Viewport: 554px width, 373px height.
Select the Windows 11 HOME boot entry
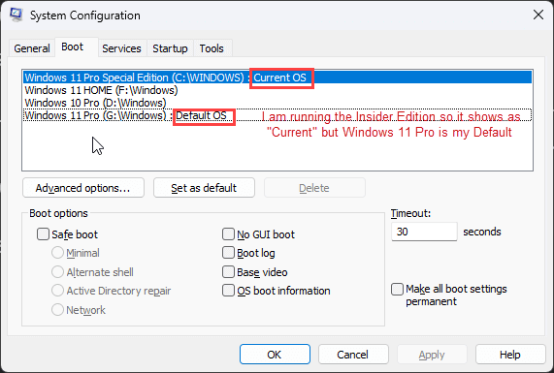coord(277,90)
